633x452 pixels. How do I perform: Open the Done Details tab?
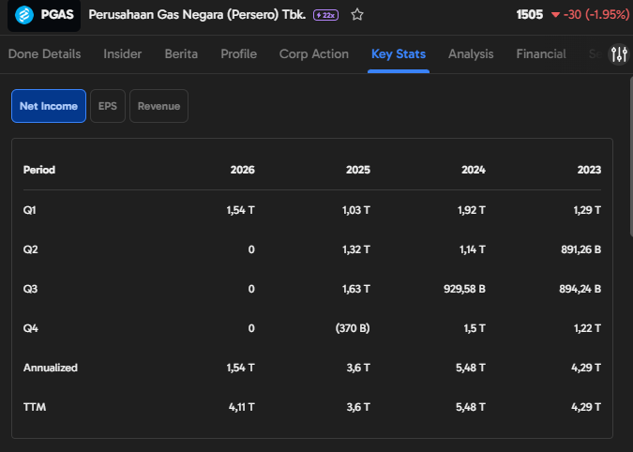tap(44, 54)
